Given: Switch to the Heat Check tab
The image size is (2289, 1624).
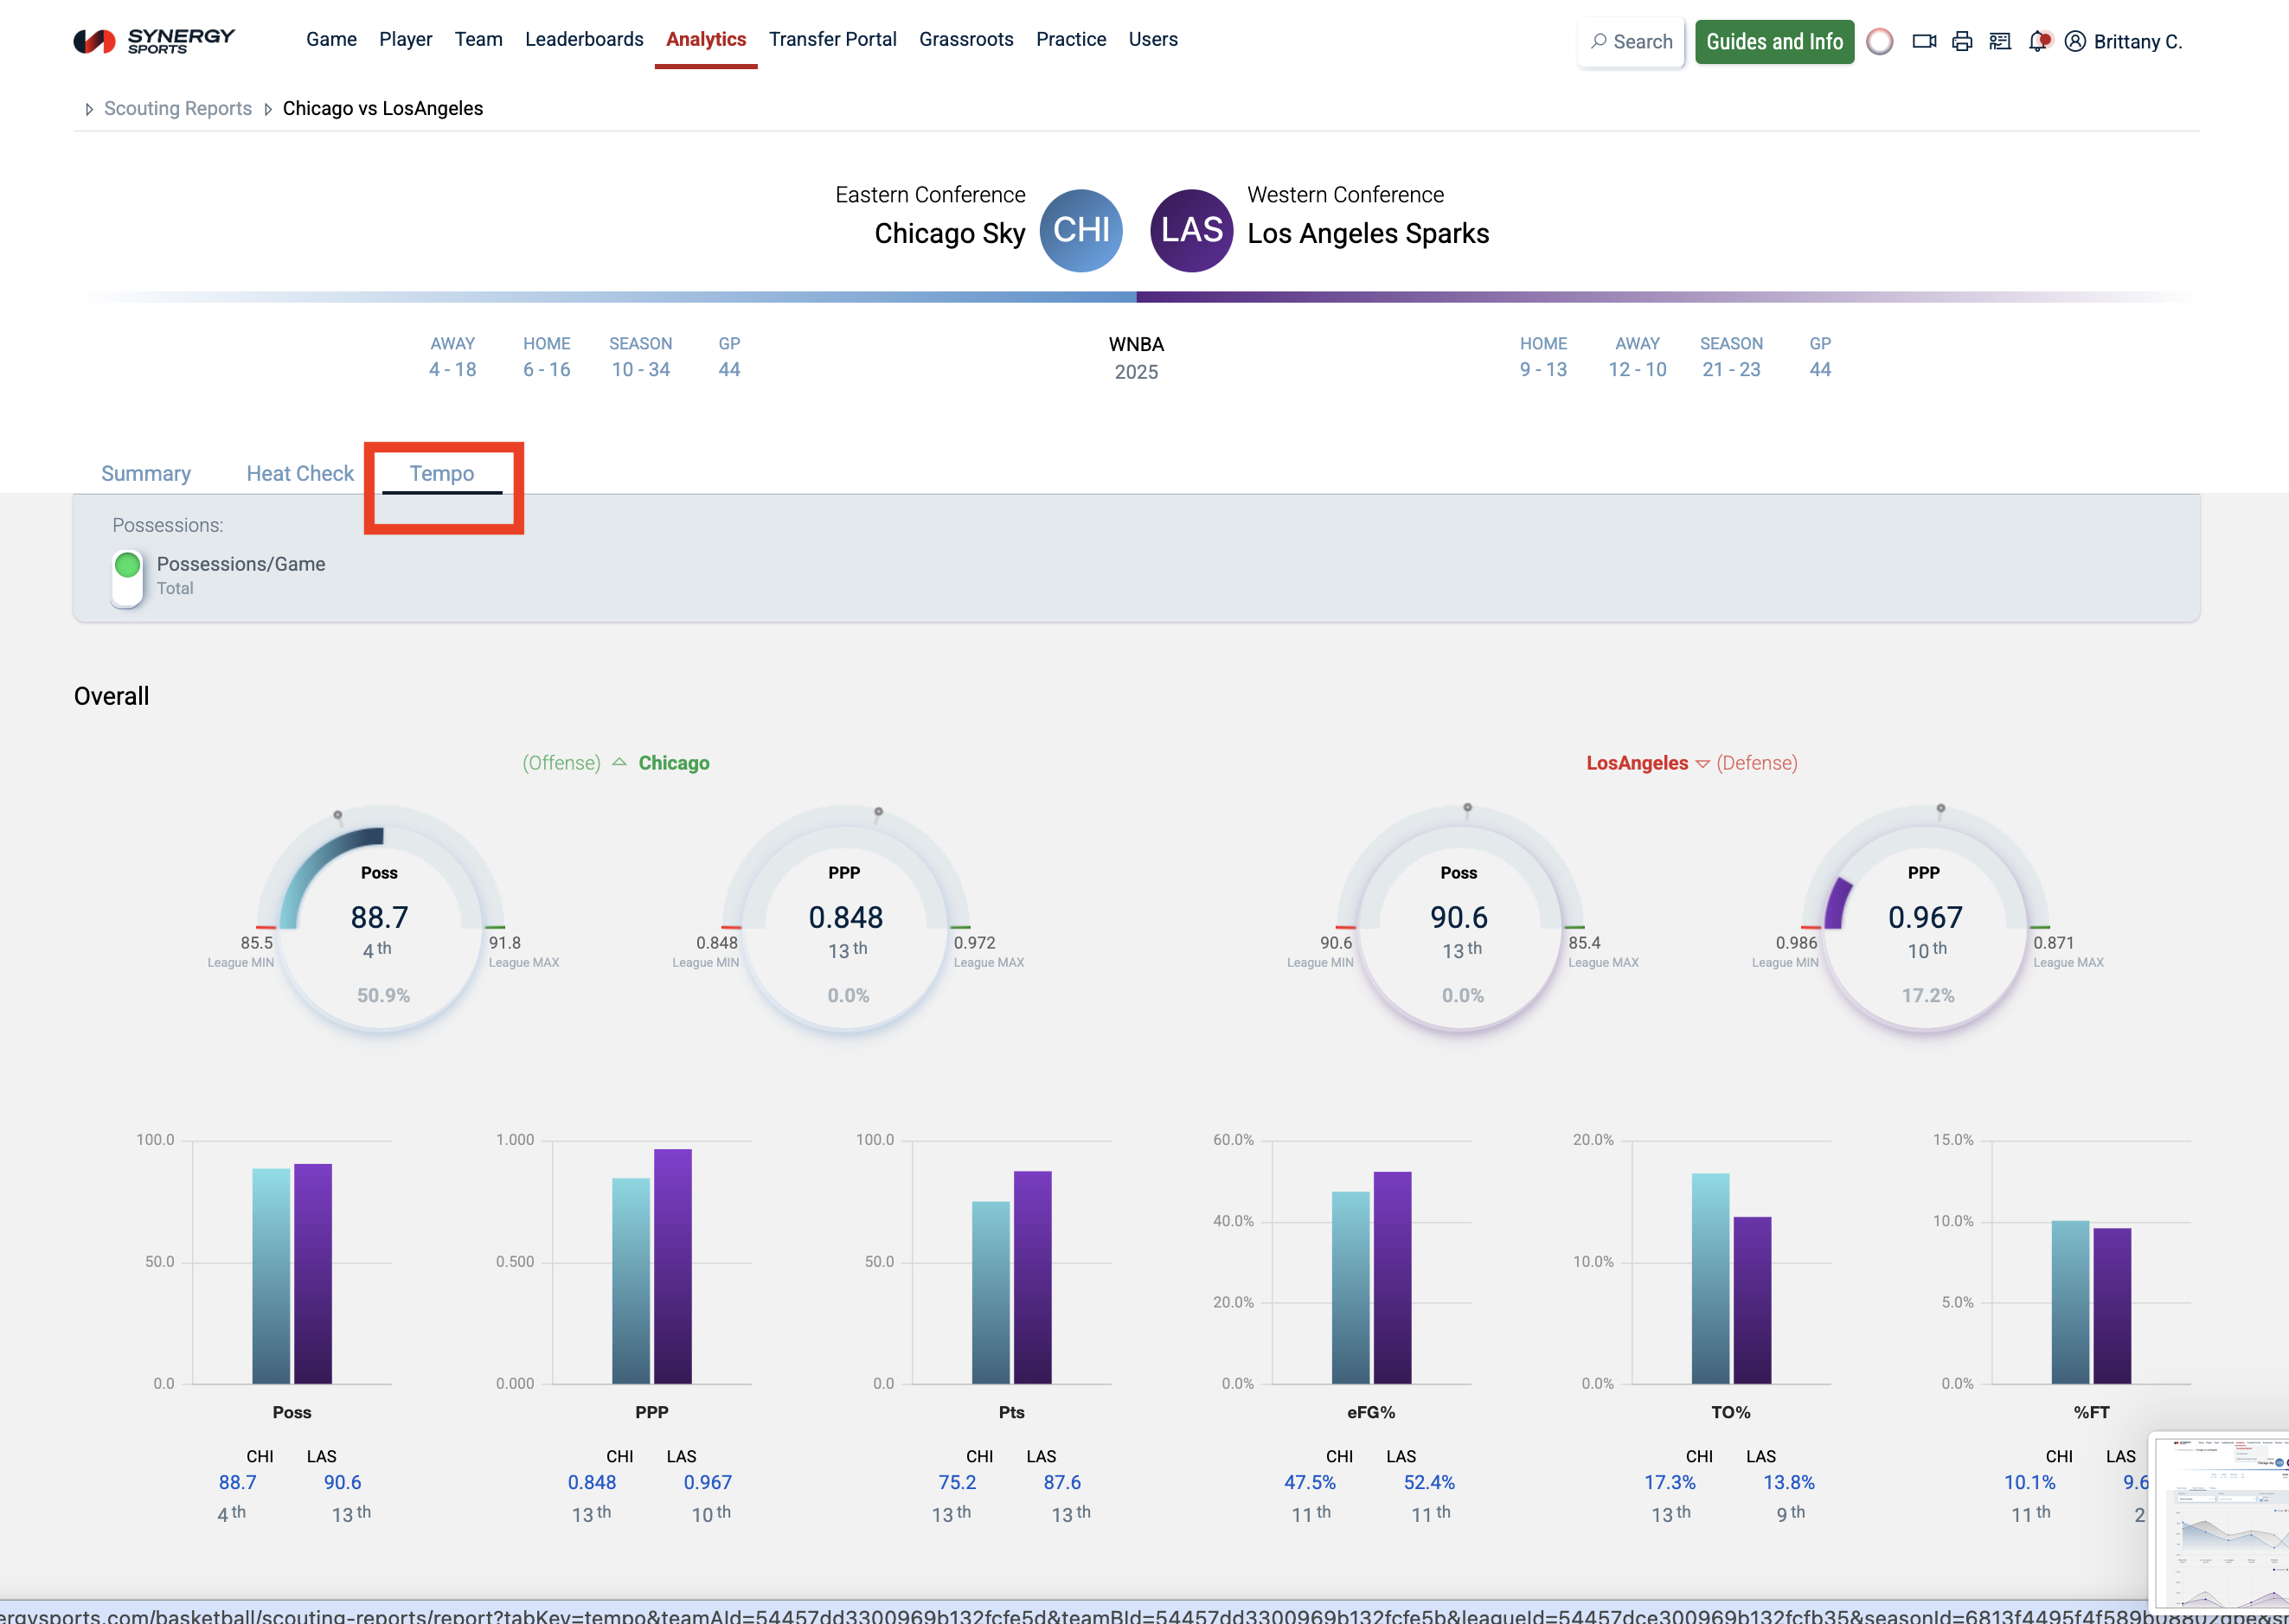Looking at the screenshot, I should (300, 474).
